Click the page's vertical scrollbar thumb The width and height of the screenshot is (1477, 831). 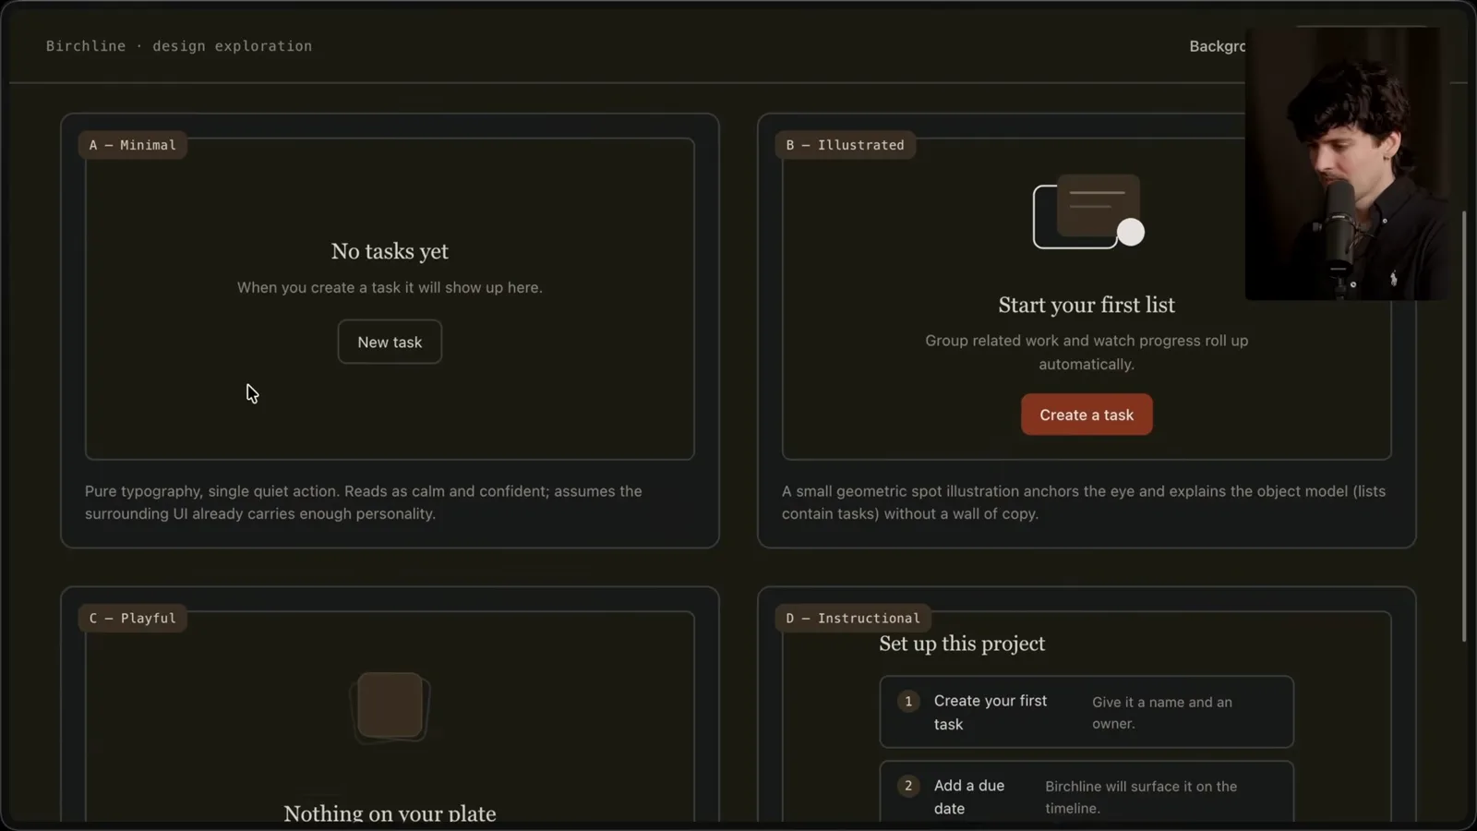pos(1464,427)
